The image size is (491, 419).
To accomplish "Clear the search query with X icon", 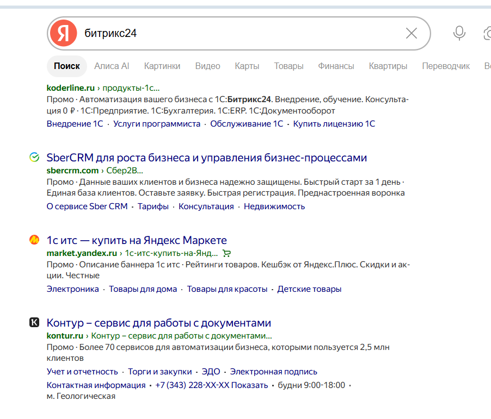I will (412, 33).
